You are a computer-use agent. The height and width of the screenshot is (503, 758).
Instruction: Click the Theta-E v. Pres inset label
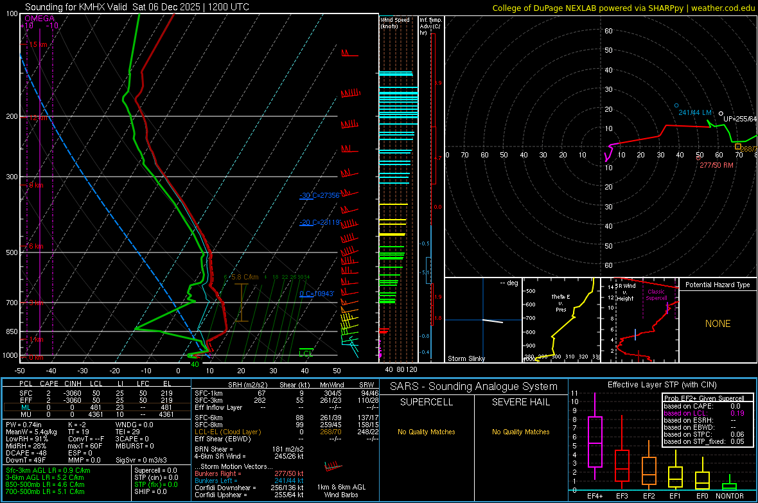coord(561,303)
